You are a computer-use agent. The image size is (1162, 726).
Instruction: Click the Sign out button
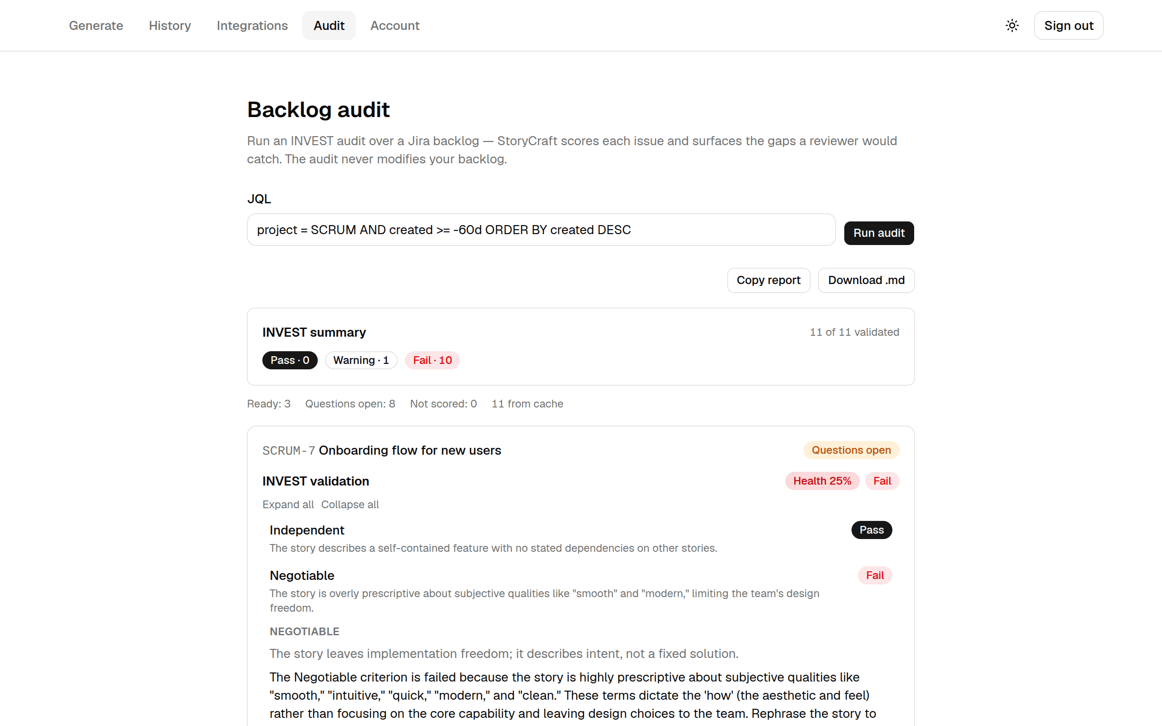coord(1068,25)
